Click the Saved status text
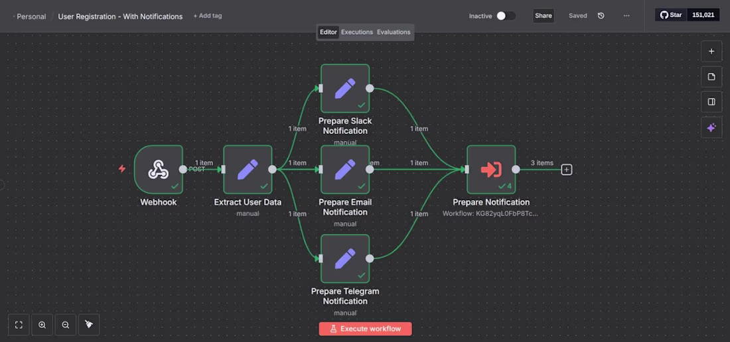 coord(578,16)
